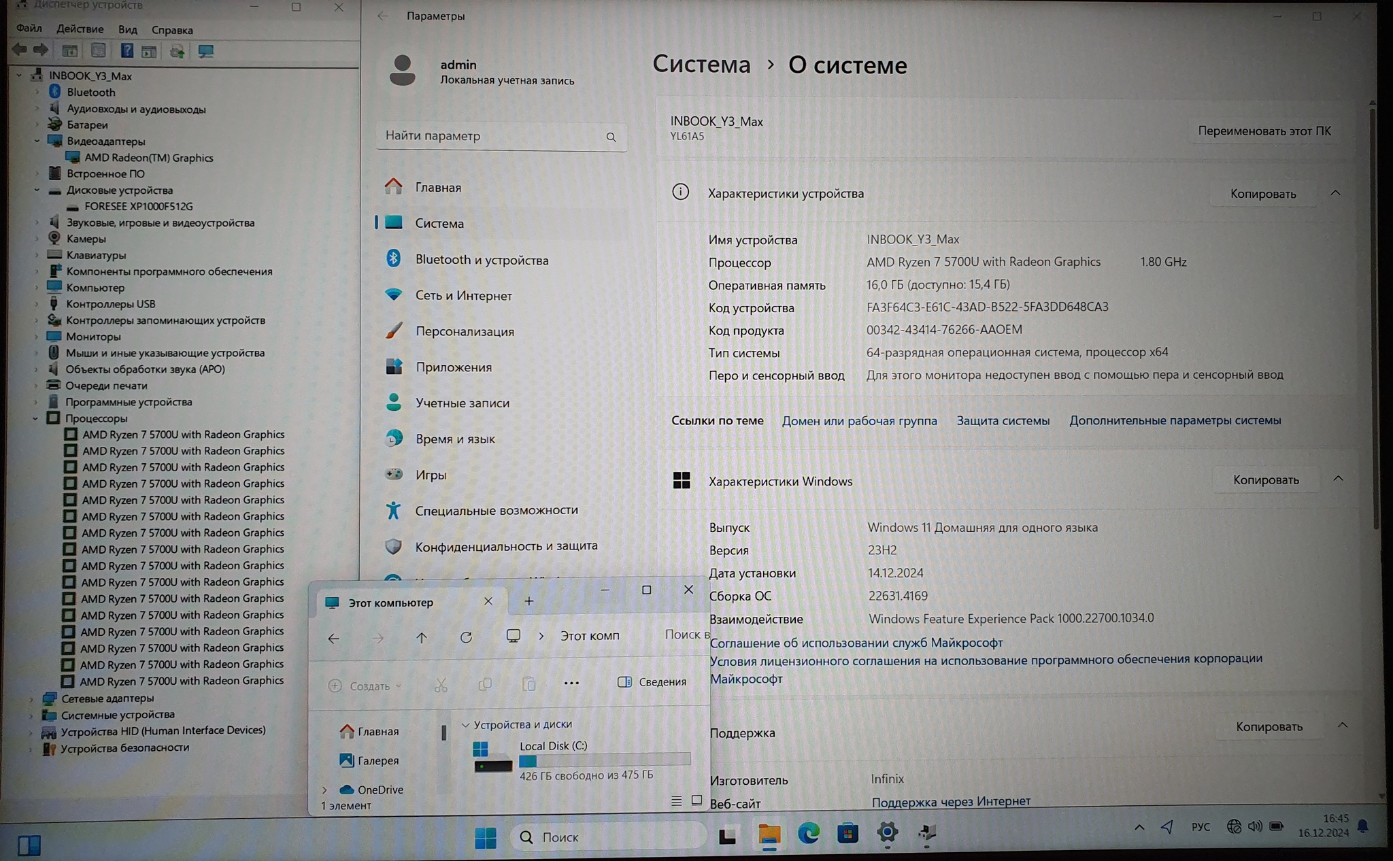Click the Device Manager help toolbar icon
1393x861 pixels.
click(x=127, y=51)
